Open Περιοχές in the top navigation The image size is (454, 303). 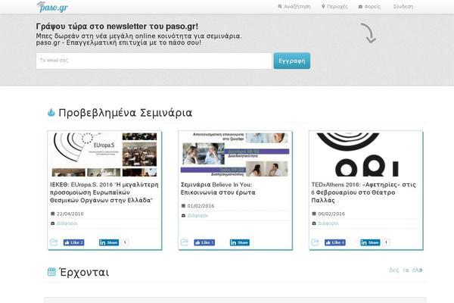pyautogui.click(x=334, y=6)
